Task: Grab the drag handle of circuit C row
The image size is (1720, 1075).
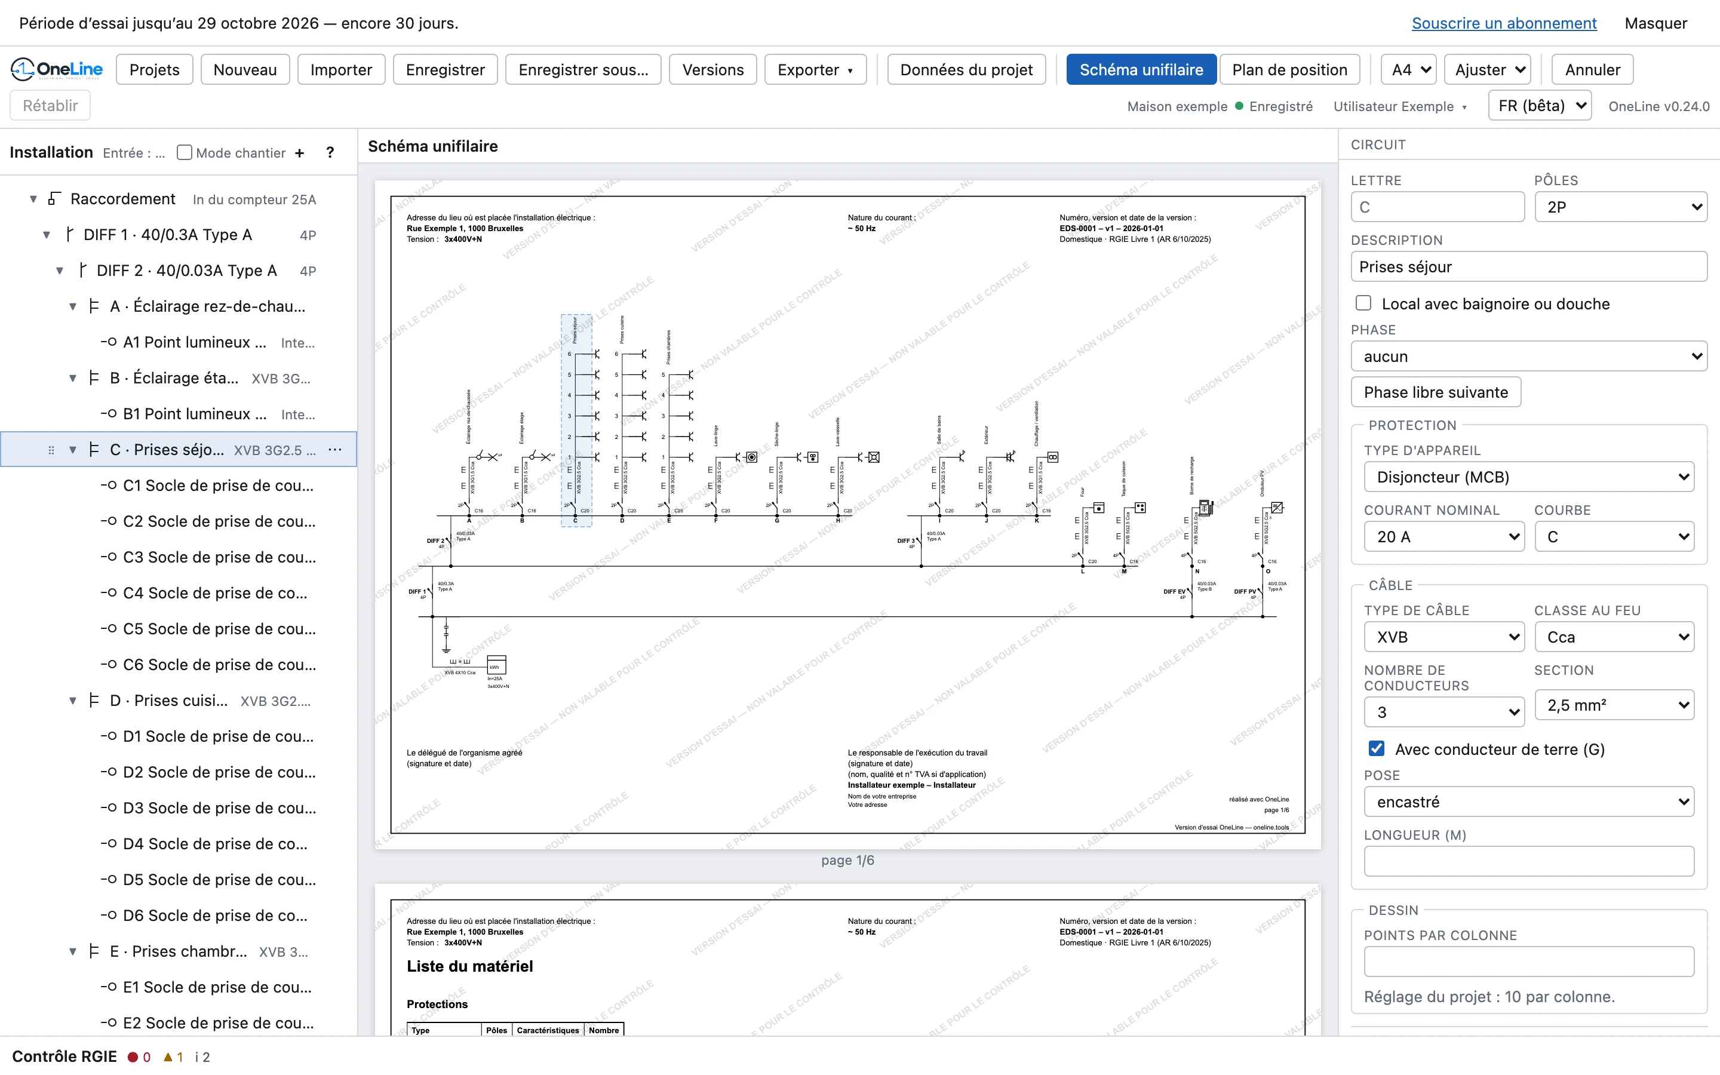Action: tap(51, 450)
